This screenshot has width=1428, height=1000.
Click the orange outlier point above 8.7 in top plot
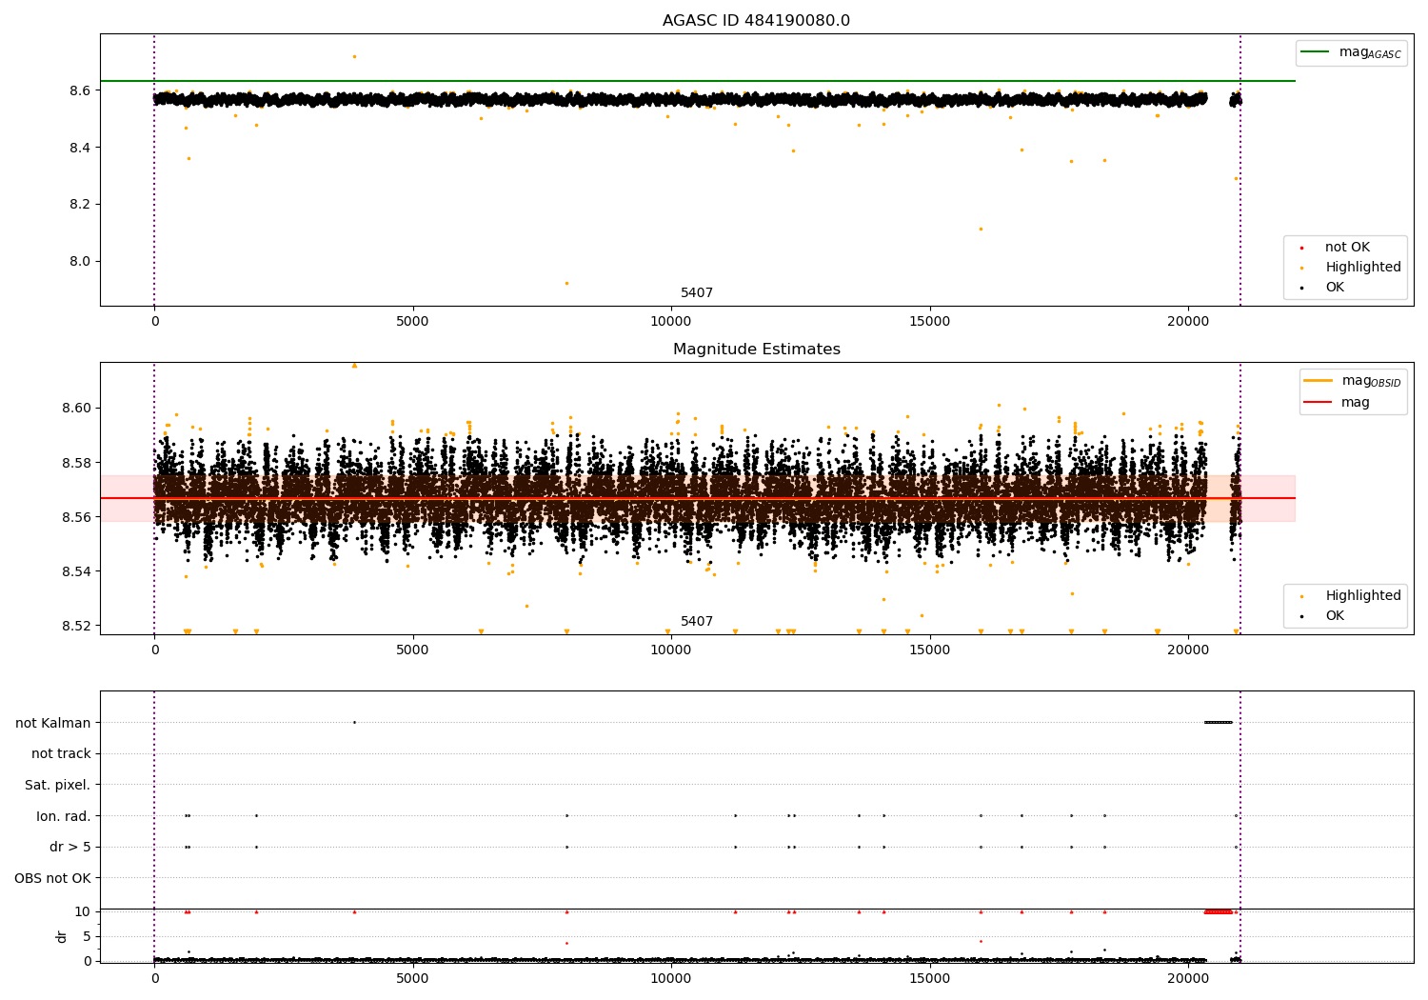[354, 56]
